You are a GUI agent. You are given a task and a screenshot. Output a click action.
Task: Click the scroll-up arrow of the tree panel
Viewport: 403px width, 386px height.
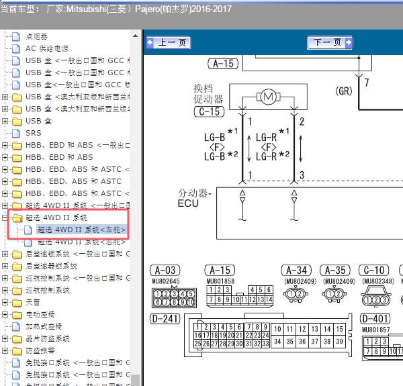coord(135,36)
